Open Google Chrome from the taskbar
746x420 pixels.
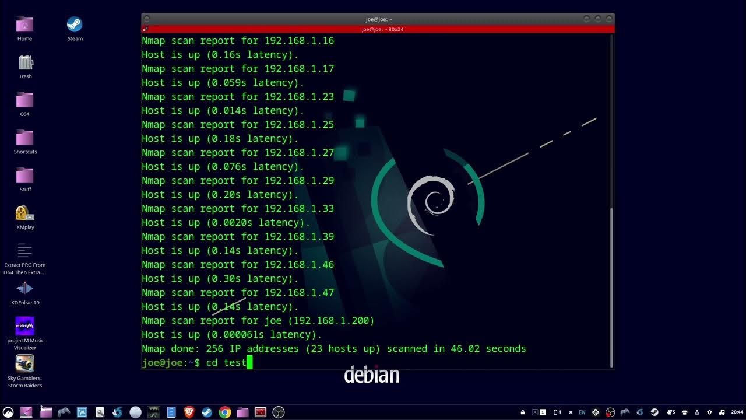click(225, 412)
